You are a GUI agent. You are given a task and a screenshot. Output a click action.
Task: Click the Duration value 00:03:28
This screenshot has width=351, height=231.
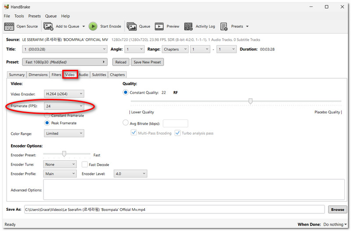[x=267, y=49]
